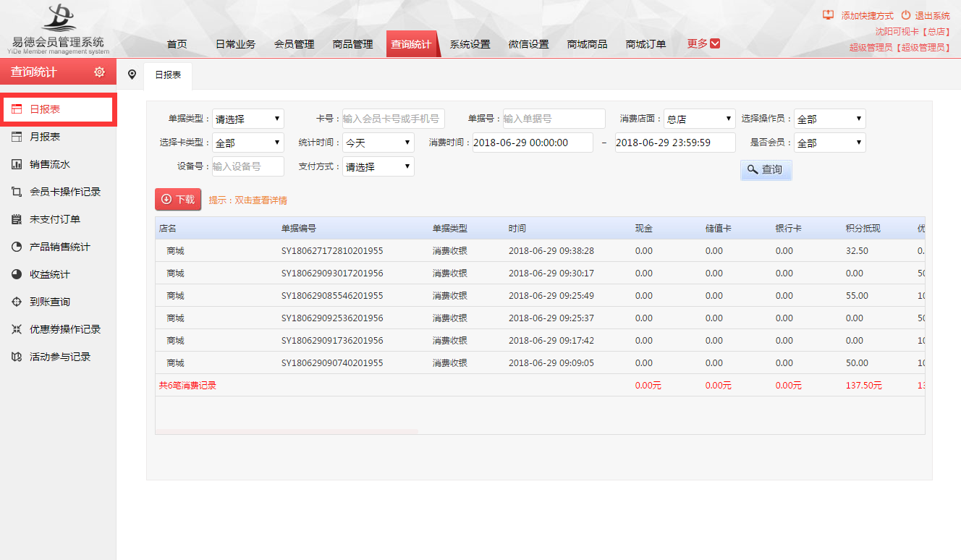This screenshot has width=961, height=560.
Task: Click the 产品销售统计 pie icon
Action: 17,247
